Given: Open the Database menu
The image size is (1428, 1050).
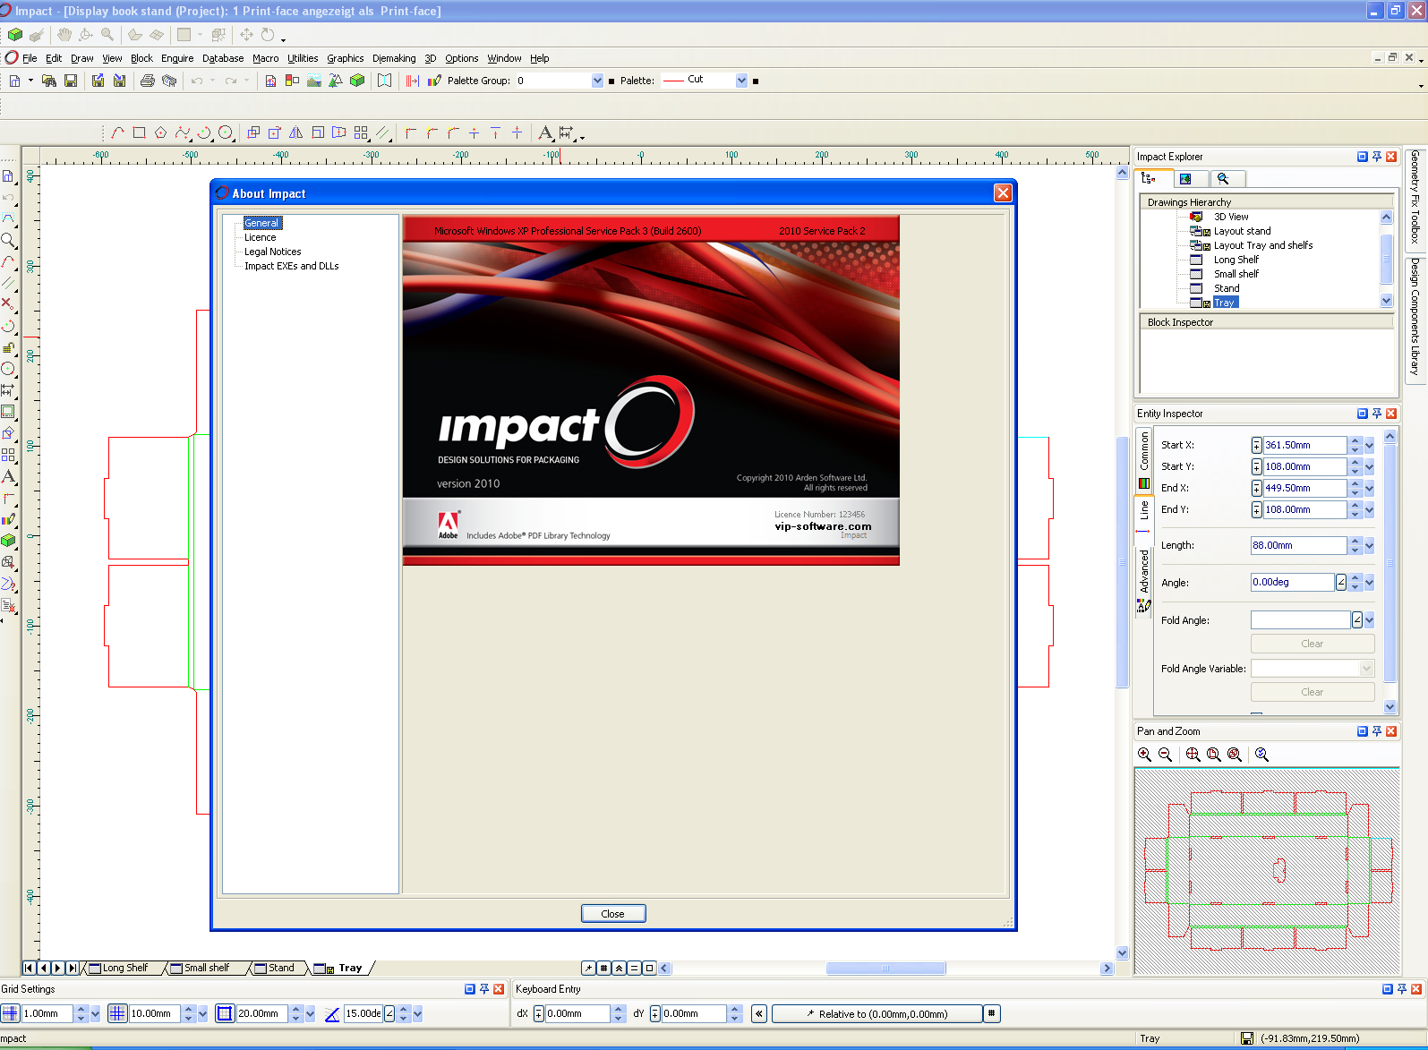Looking at the screenshot, I should coord(223,58).
